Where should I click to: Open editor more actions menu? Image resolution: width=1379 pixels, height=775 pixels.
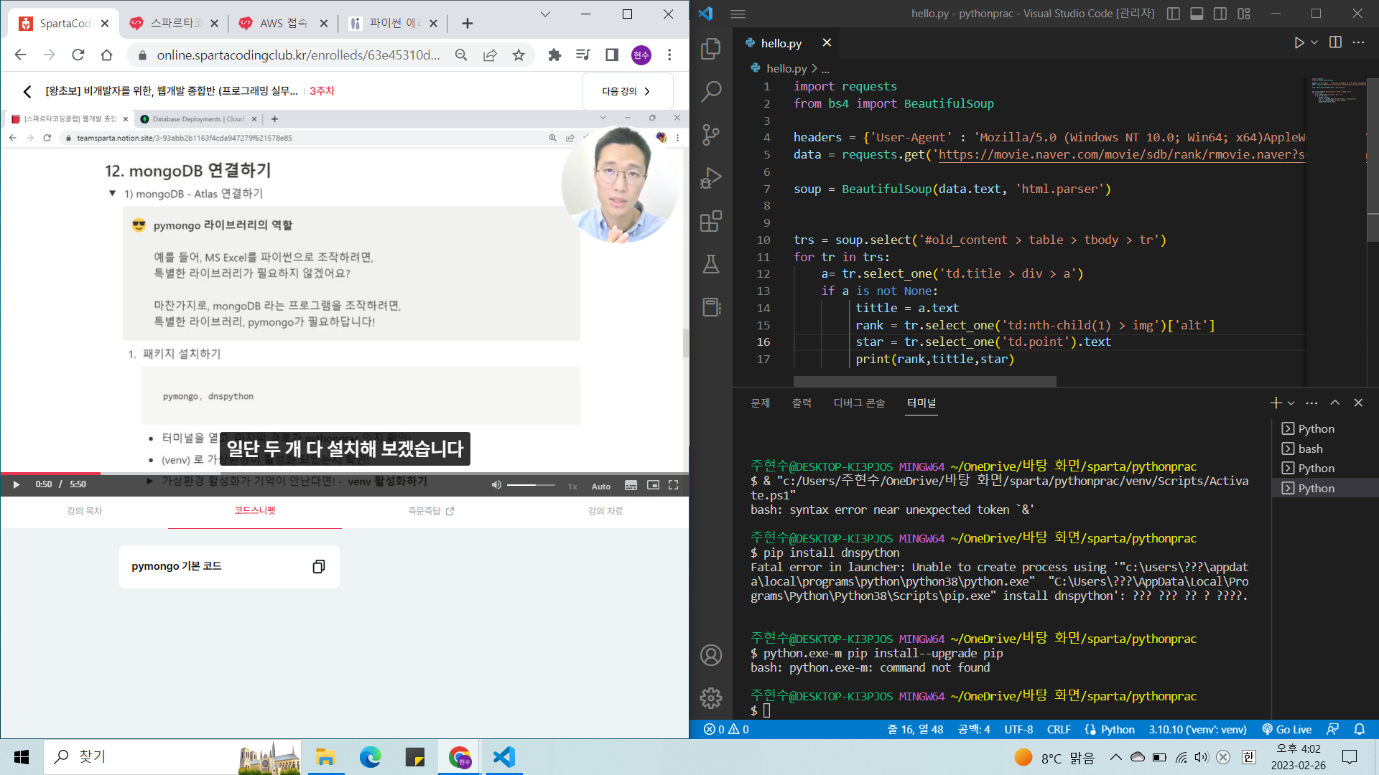[1358, 42]
